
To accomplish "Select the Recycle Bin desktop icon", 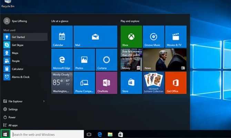I will [8, 4].
